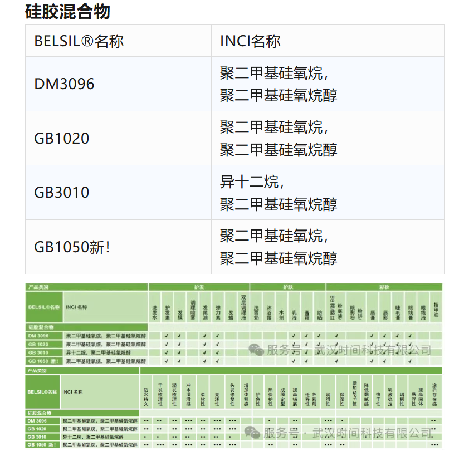Click the 彩妆 header in application chart
This screenshot has height=451, width=469.
click(384, 287)
